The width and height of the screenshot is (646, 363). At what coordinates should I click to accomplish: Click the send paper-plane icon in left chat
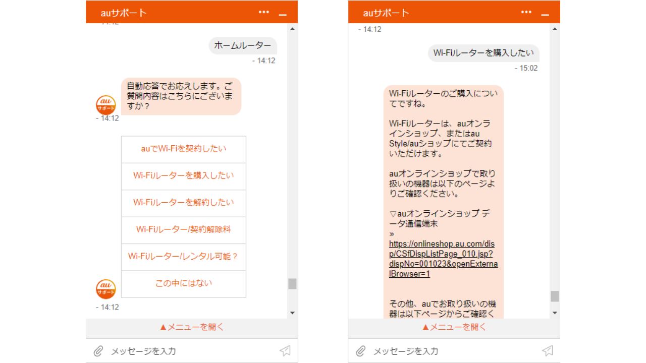click(285, 351)
